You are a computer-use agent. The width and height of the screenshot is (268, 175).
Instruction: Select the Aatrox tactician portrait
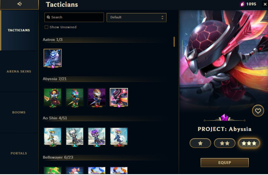53,58
